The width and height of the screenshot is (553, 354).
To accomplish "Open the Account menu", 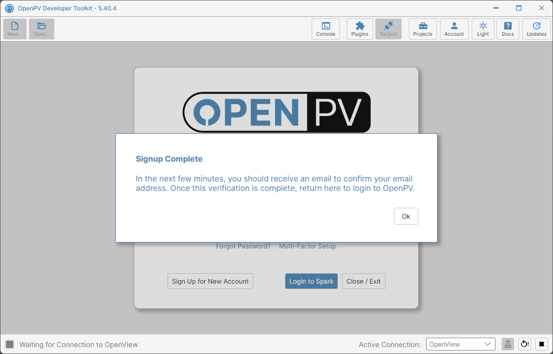I will (x=454, y=29).
